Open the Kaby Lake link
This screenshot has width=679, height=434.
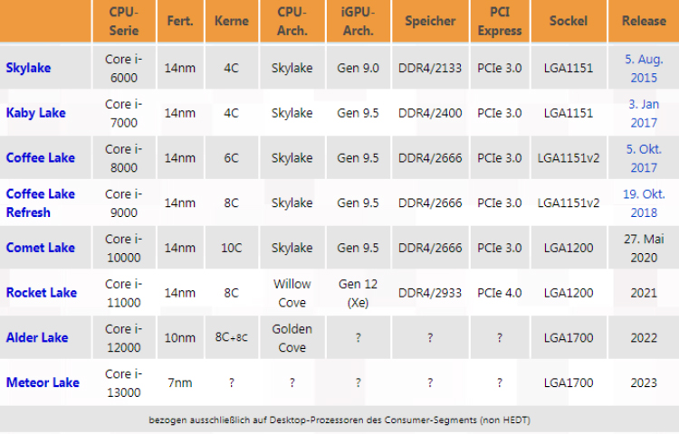coord(36,113)
